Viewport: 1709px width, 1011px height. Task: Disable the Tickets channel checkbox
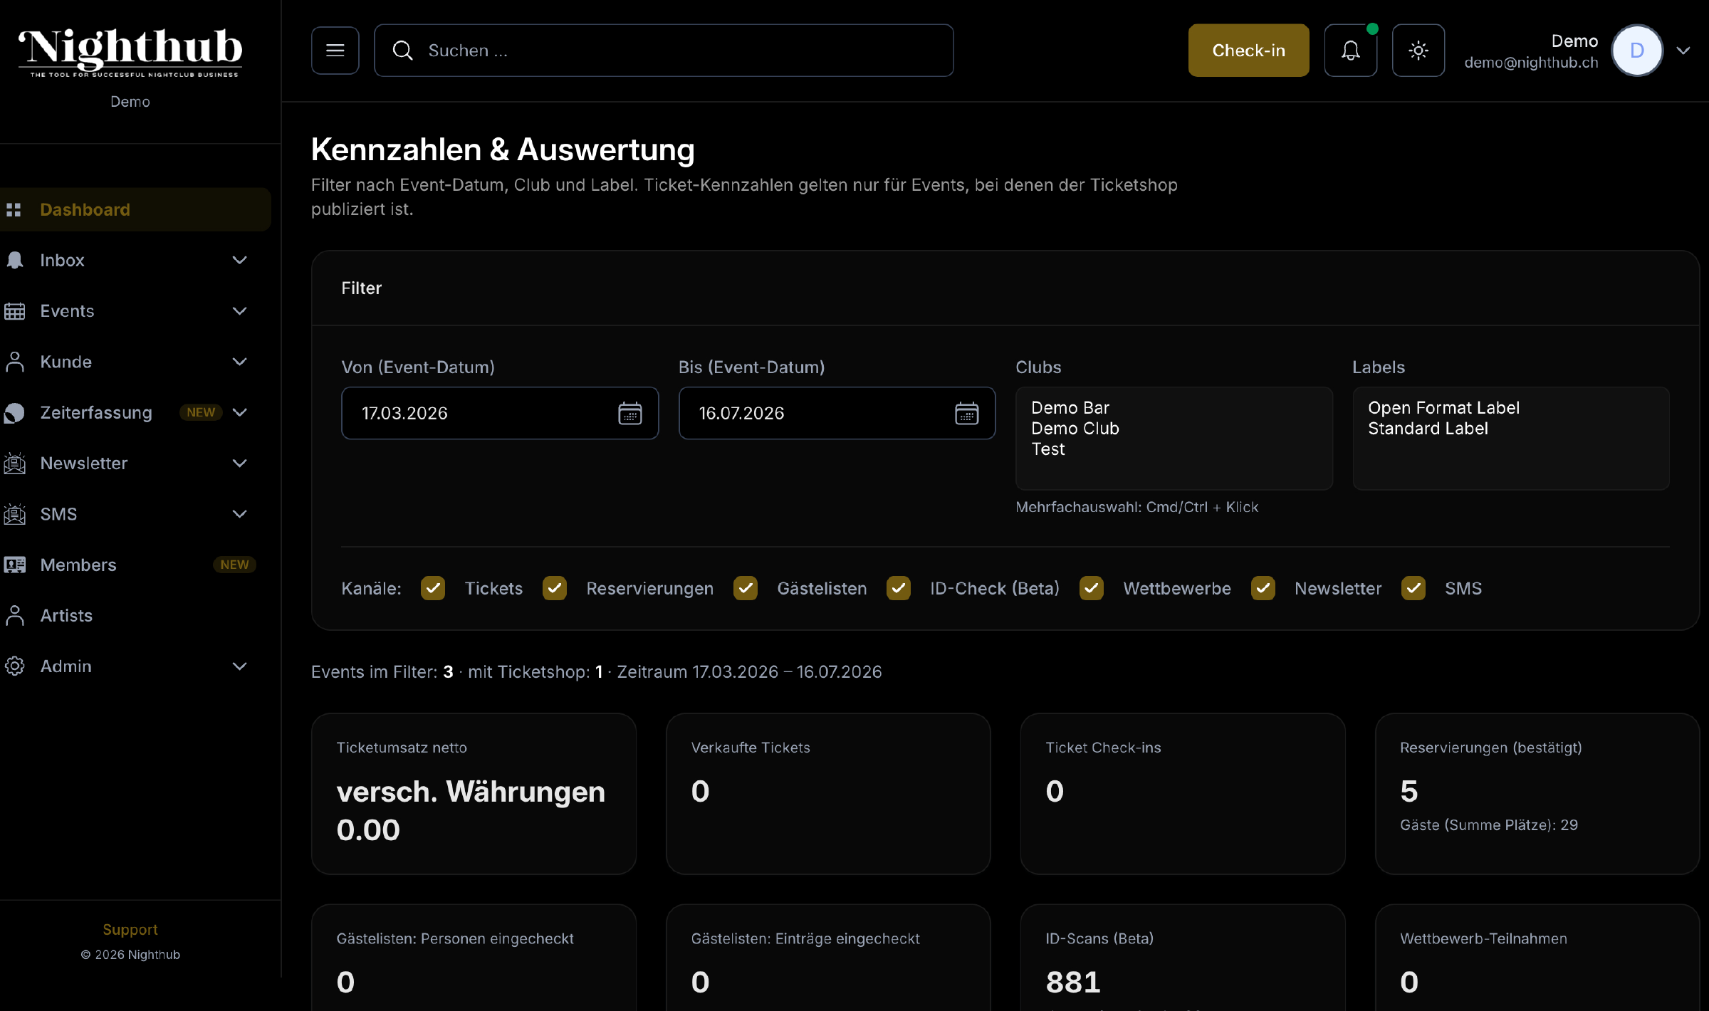(433, 588)
